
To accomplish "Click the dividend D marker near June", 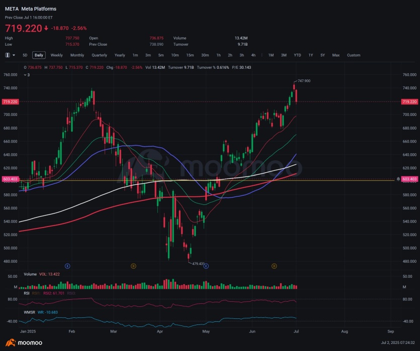I will coord(274,266).
